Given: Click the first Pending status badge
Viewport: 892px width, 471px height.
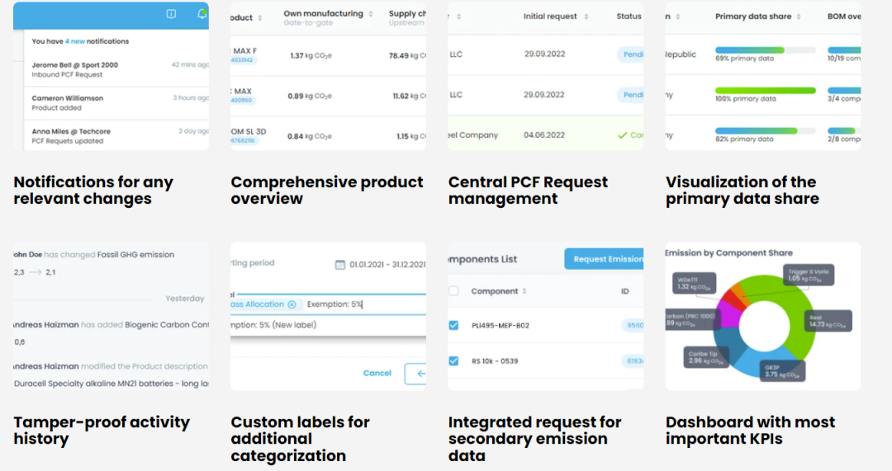Looking at the screenshot, I should tap(630, 54).
